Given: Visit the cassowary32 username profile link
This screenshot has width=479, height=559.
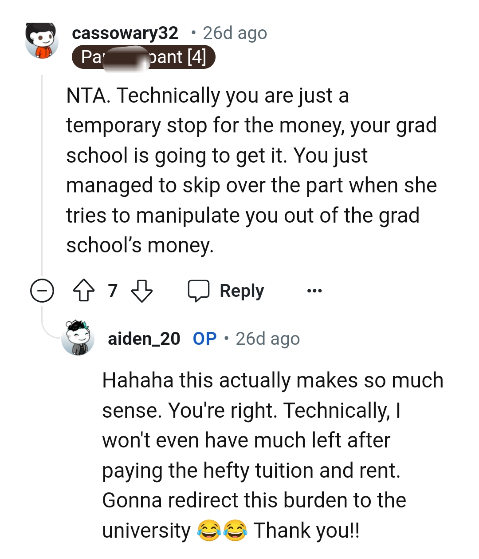Looking at the screenshot, I should (x=125, y=33).
